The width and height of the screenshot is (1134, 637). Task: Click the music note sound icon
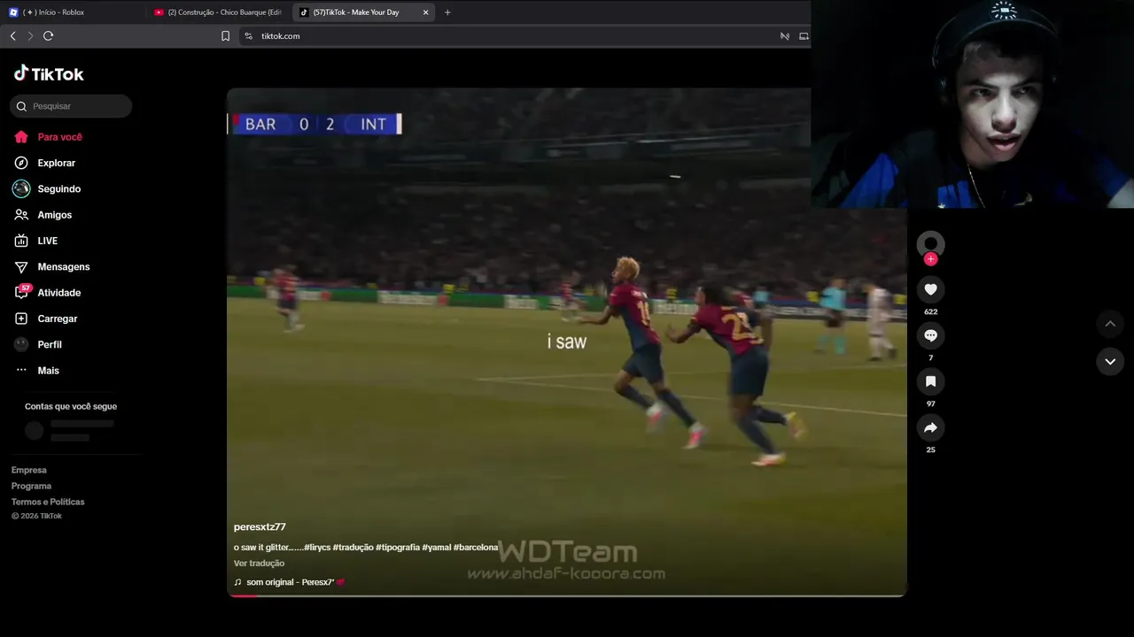coord(237,582)
